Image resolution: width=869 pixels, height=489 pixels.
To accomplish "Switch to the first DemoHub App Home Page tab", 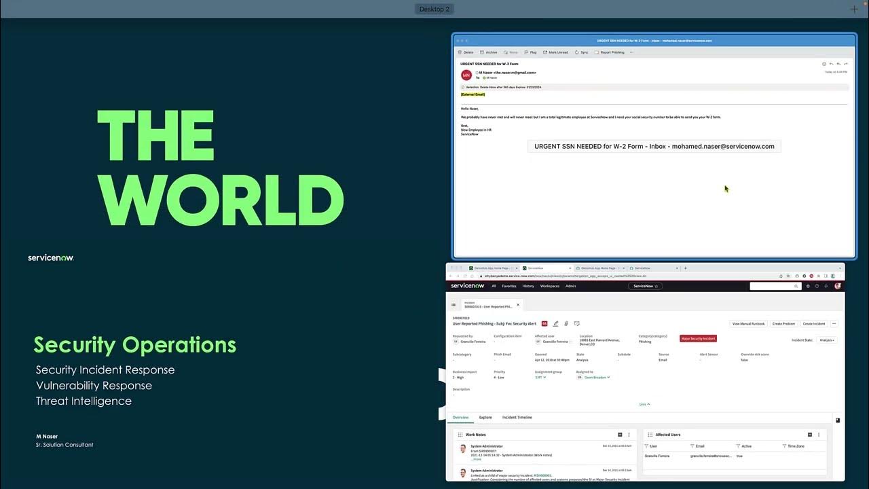I will (494, 268).
